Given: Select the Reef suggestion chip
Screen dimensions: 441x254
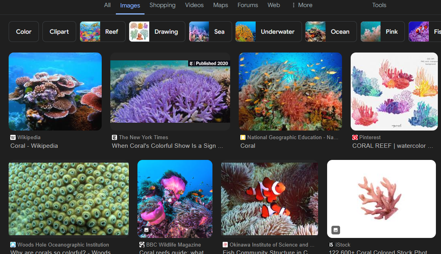Looking at the screenshot, I should pyautogui.click(x=102, y=32).
